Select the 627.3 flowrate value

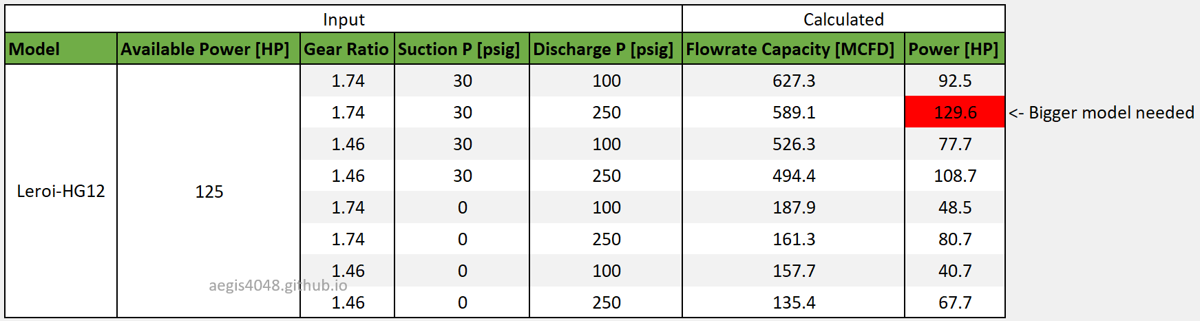coord(793,81)
